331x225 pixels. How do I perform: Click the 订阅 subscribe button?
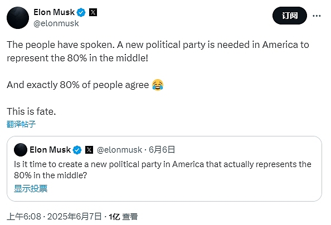290,16
